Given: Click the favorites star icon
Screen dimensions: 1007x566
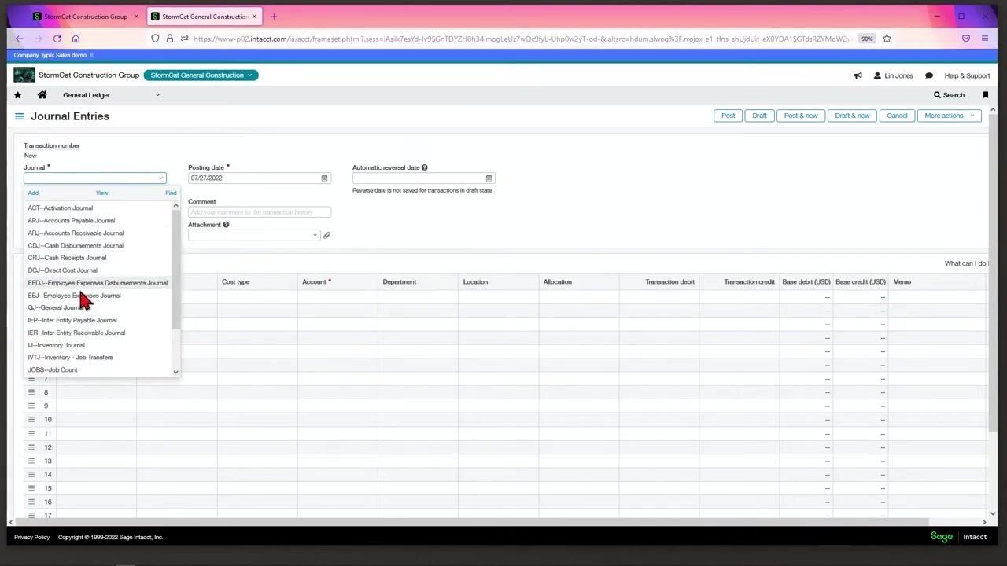Looking at the screenshot, I should (17, 95).
